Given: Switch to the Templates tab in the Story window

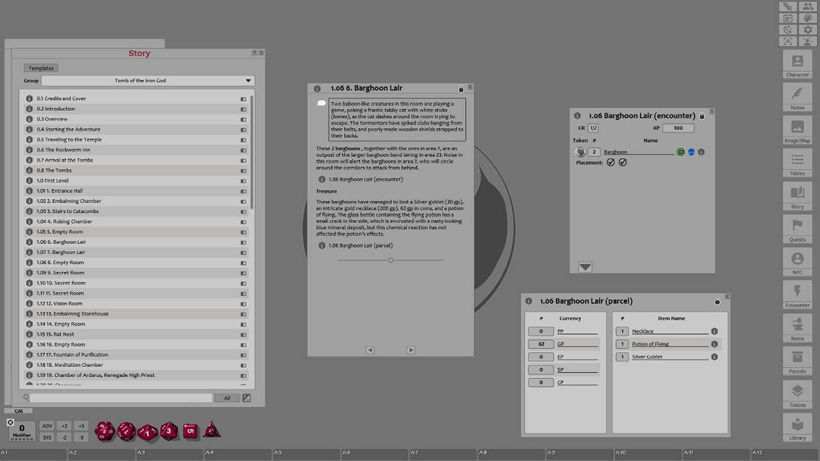Looking at the screenshot, I should [x=40, y=68].
